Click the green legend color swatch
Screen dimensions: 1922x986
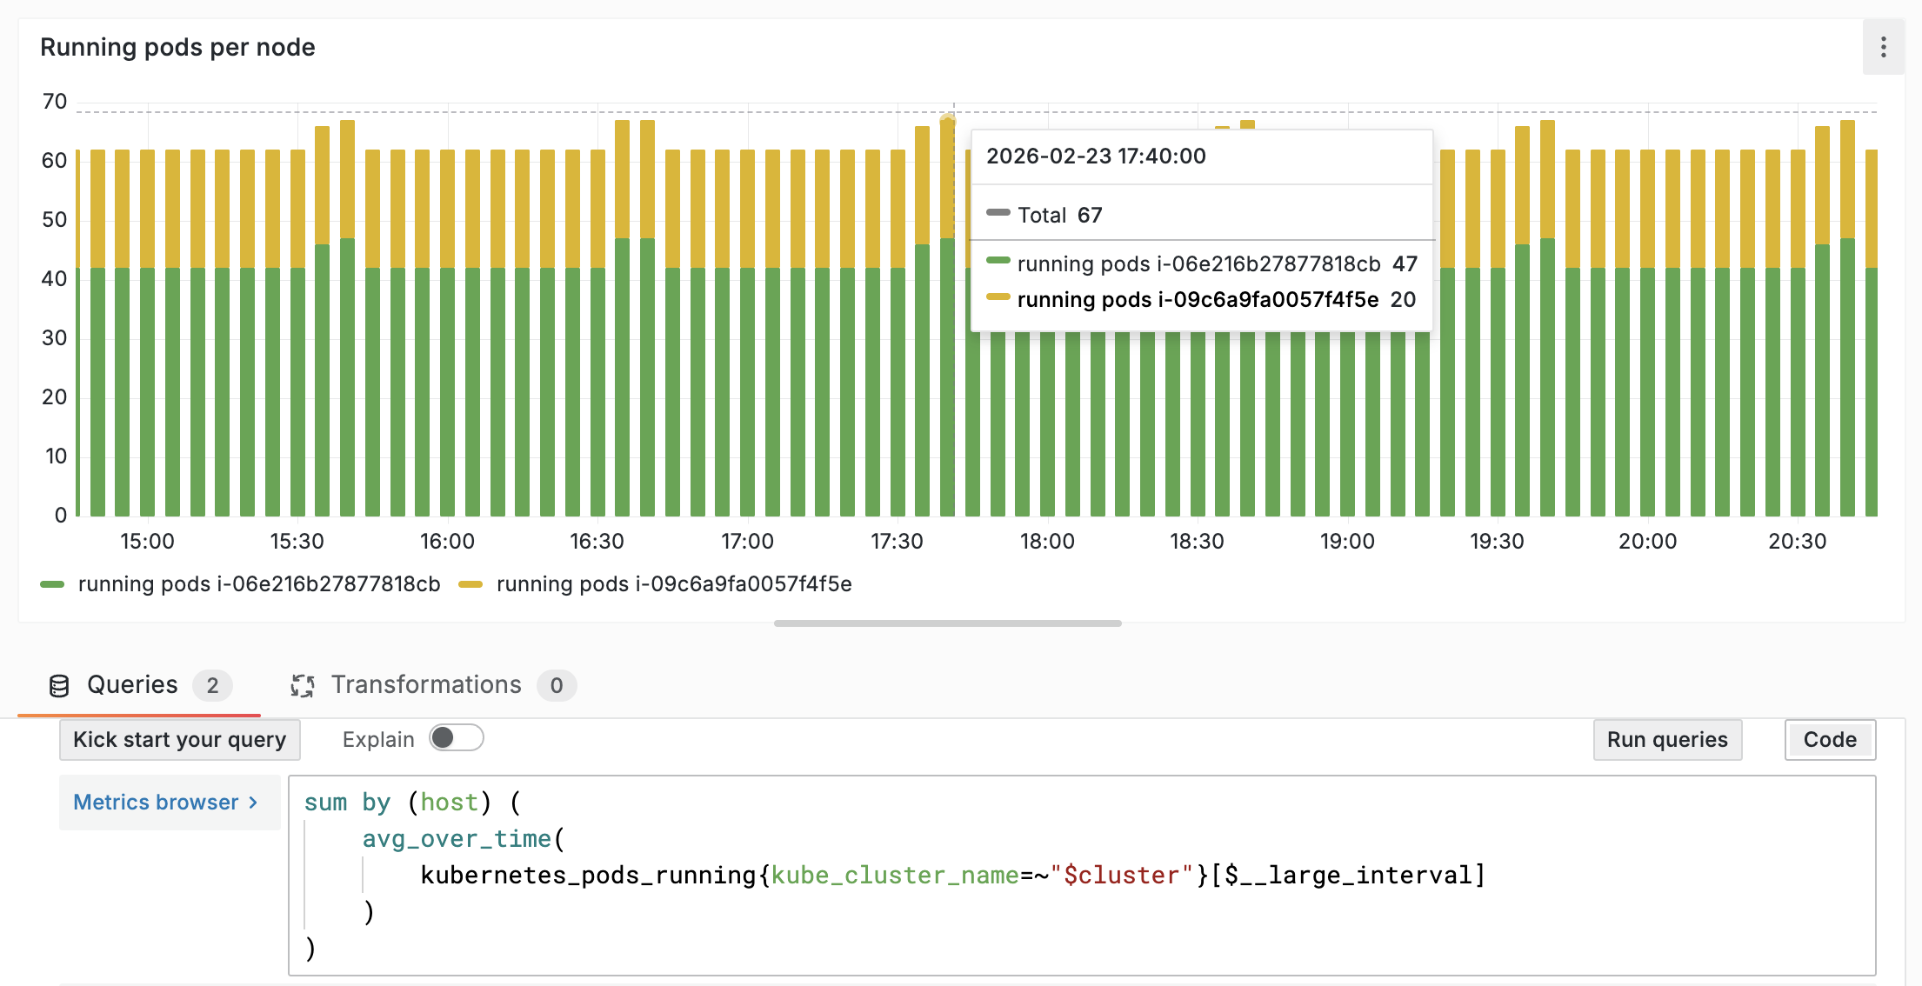(x=52, y=584)
